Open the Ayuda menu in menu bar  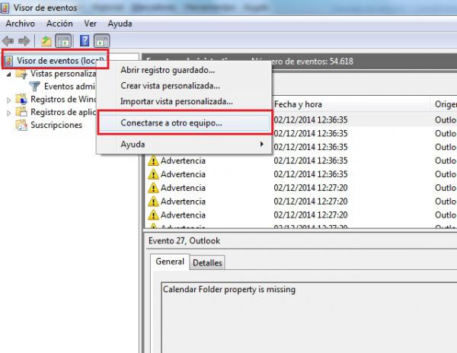click(x=120, y=24)
